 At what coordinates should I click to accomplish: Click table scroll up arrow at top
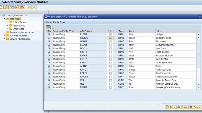(198, 34)
